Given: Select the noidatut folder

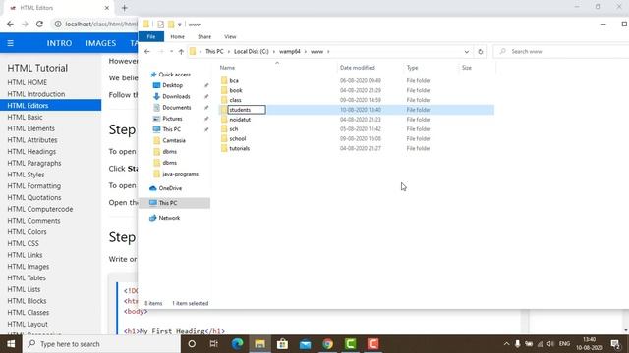Looking at the screenshot, I should (240, 120).
